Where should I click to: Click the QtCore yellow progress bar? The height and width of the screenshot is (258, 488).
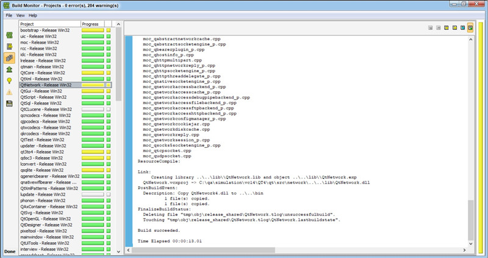92,73
